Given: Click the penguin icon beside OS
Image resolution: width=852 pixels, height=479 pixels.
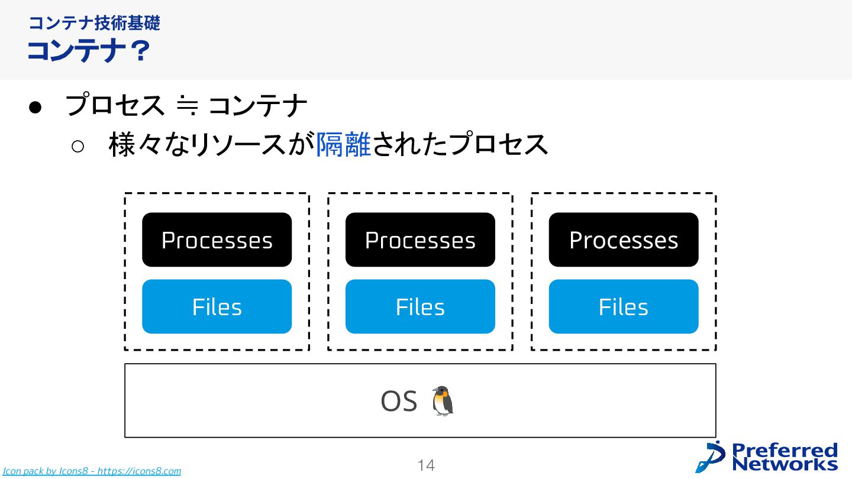Looking at the screenshot, I should (443, 401).
